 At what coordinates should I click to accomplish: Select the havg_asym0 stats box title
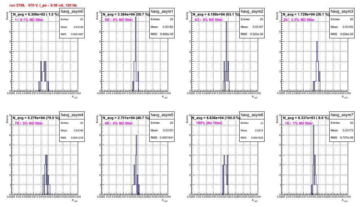[x=72, y=12]
